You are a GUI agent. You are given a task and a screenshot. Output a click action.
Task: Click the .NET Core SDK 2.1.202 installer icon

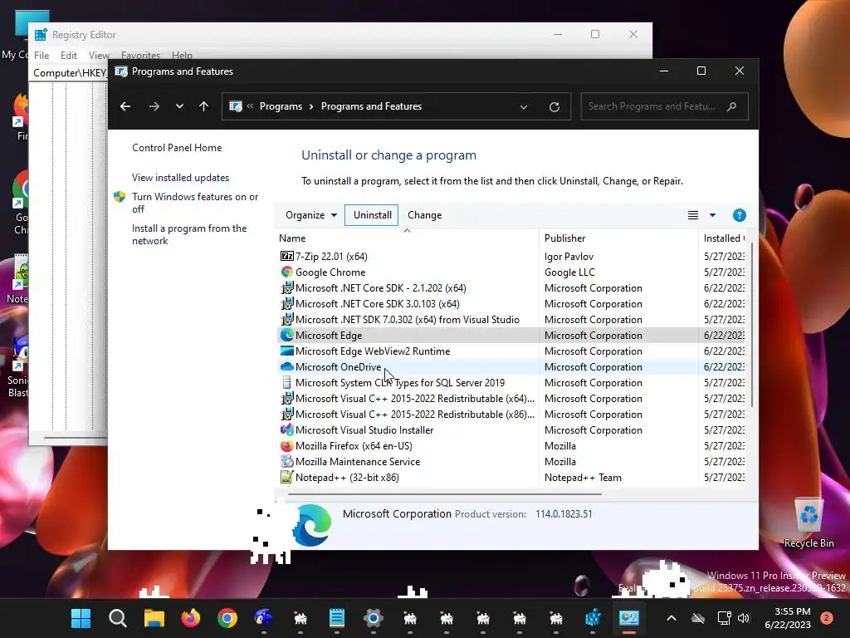pos(286,287)
